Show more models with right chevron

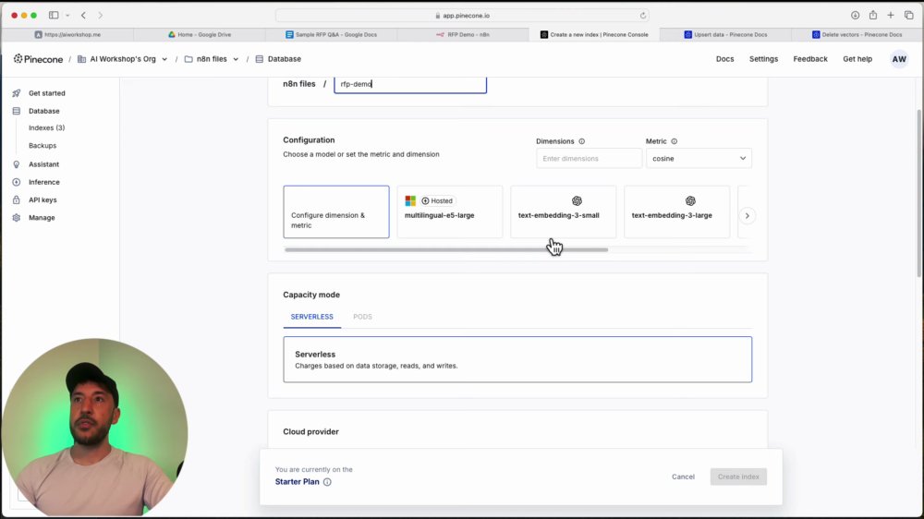pos(748,215)
